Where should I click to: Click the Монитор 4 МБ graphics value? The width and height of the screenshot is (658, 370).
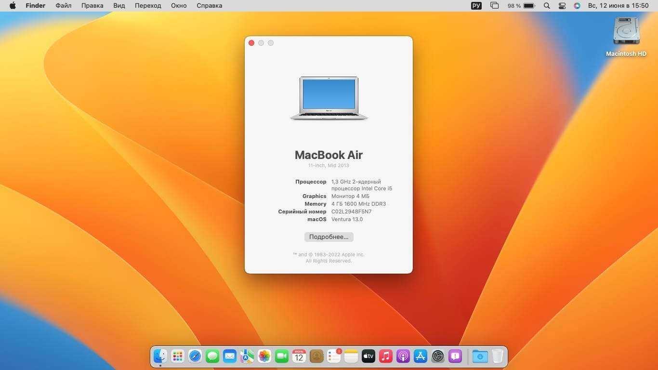pos(350,196)
